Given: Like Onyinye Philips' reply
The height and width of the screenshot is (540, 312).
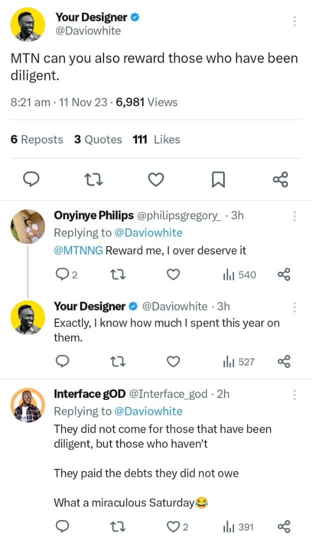Looking at the screenshot, I should [173, 274].
